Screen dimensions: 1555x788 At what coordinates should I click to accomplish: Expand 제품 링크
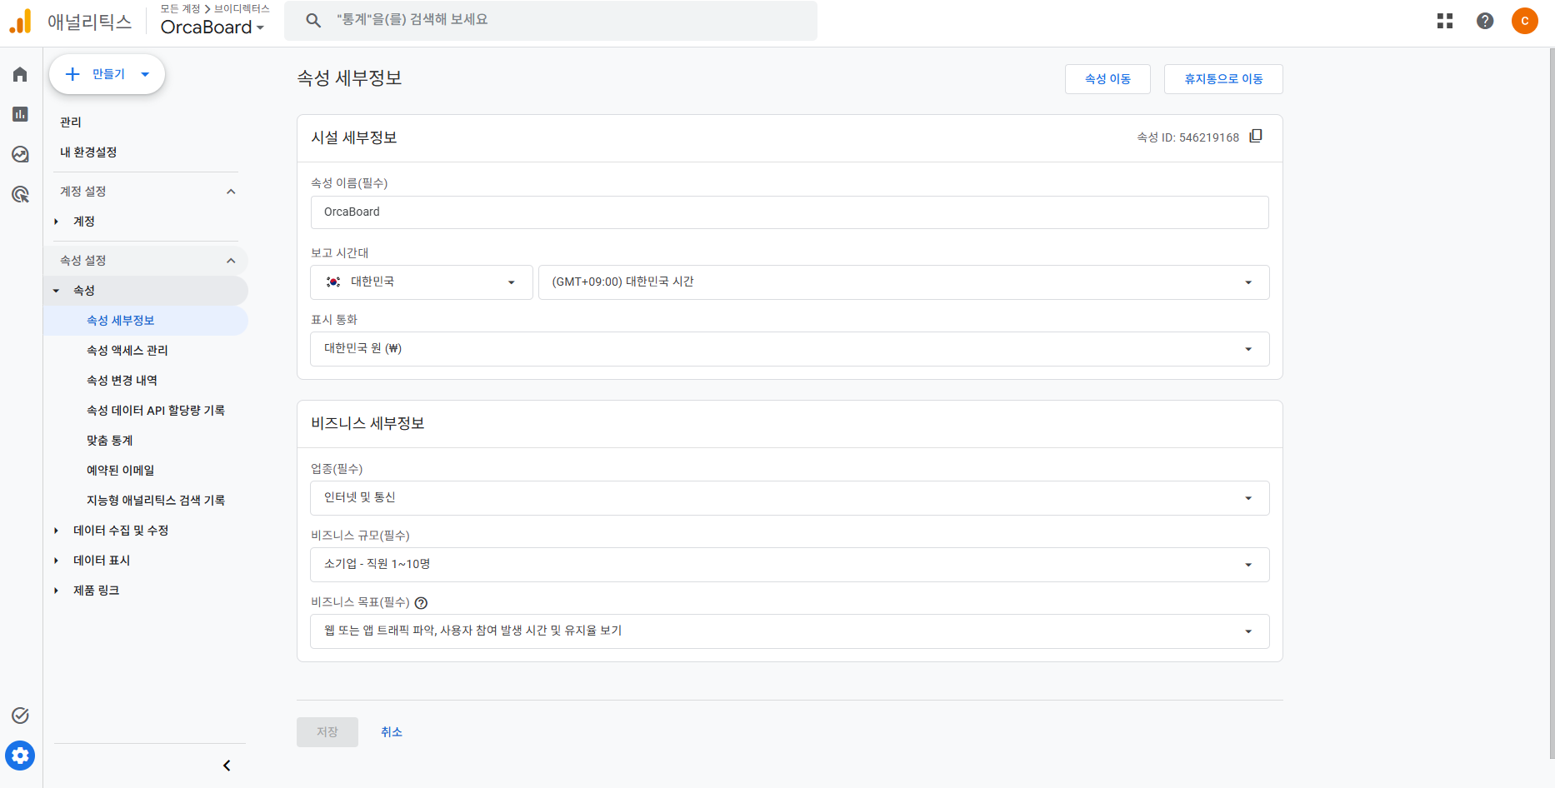[x=57, y=591]
